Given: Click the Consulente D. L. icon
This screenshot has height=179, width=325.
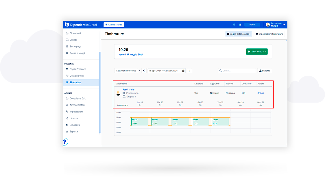Looking at the screenshot, I should point(67,98).
